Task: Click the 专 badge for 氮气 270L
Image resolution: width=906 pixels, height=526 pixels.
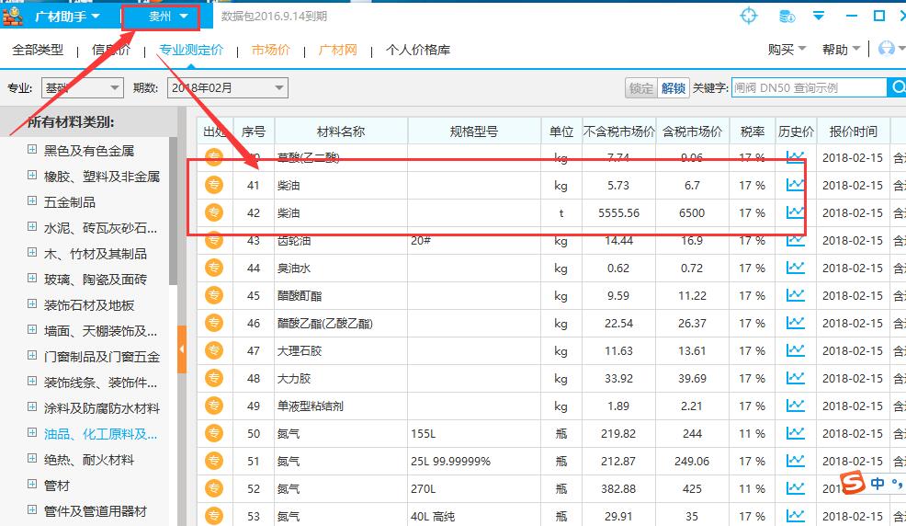Action: [x=214, y=488]
